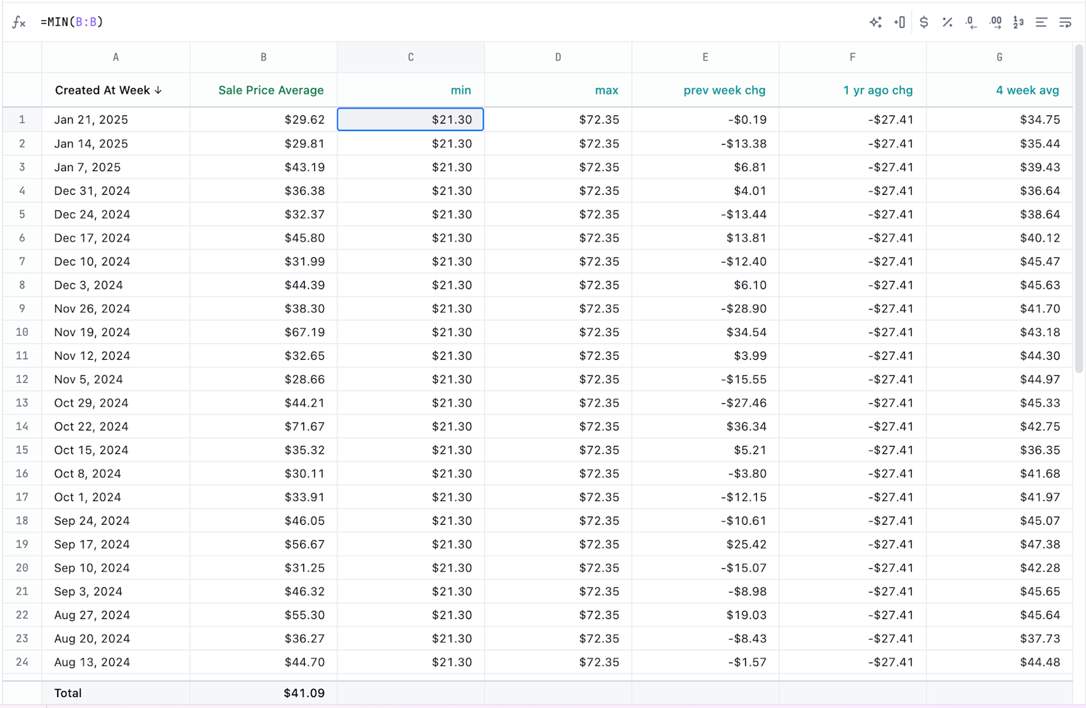Image resolution: width=1086 pixels, height=708 pixels.
Task: Click the Total row label
Action: click(x=68, y=693)
